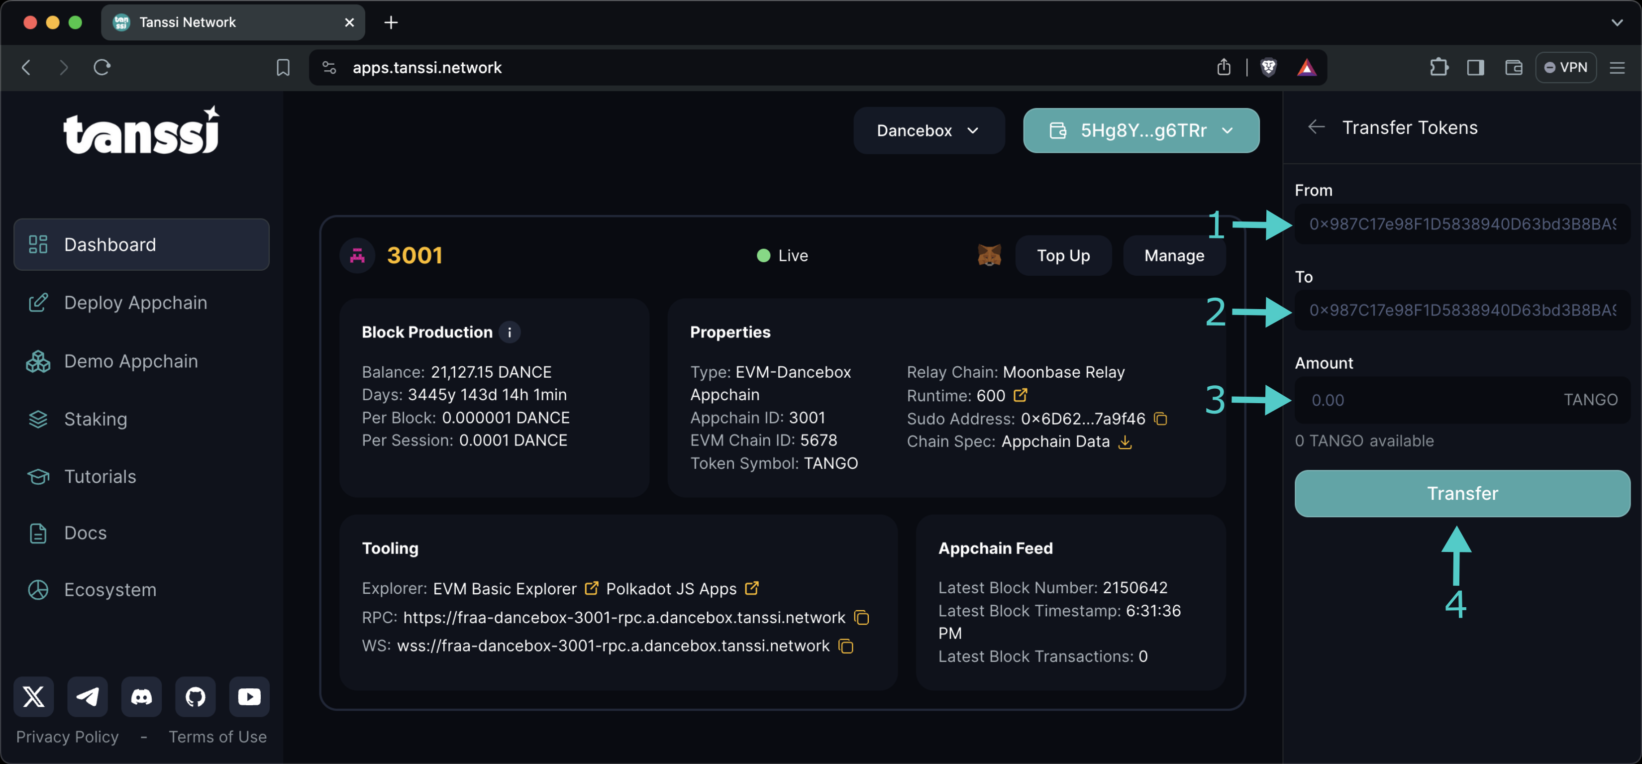Click the appchain 3001 avatar icon
Viewport: 1642px width, 764px height.
point(357,256)
